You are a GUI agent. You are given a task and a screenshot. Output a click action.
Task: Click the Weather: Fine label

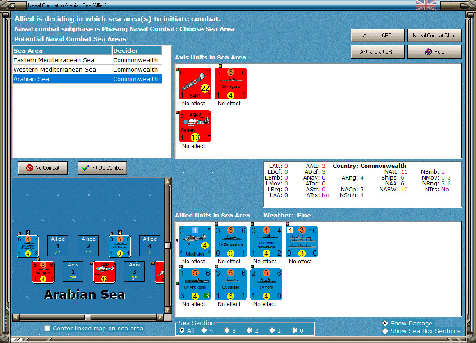(x=287, y=215)
